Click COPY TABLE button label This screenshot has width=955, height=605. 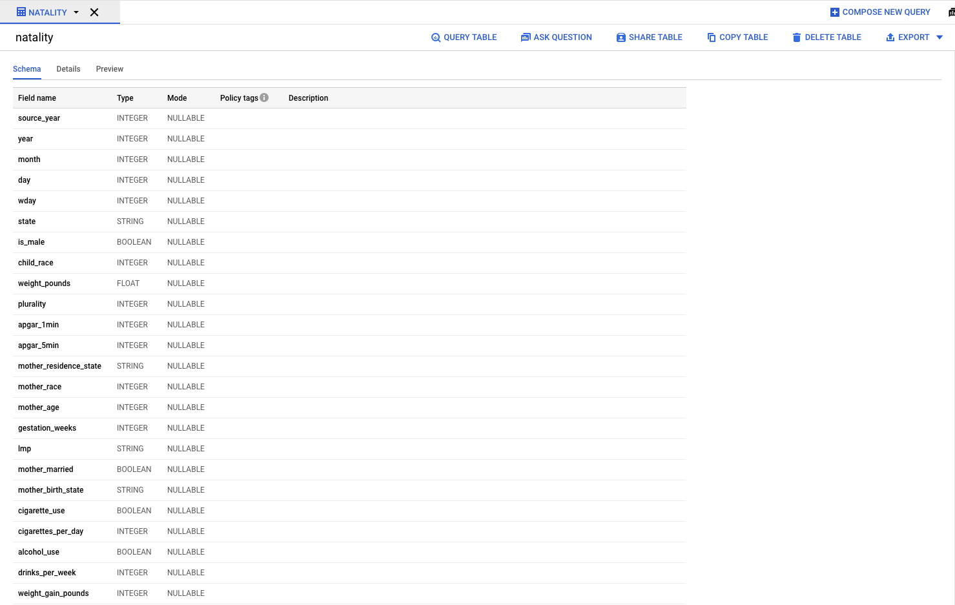(743, 37)
